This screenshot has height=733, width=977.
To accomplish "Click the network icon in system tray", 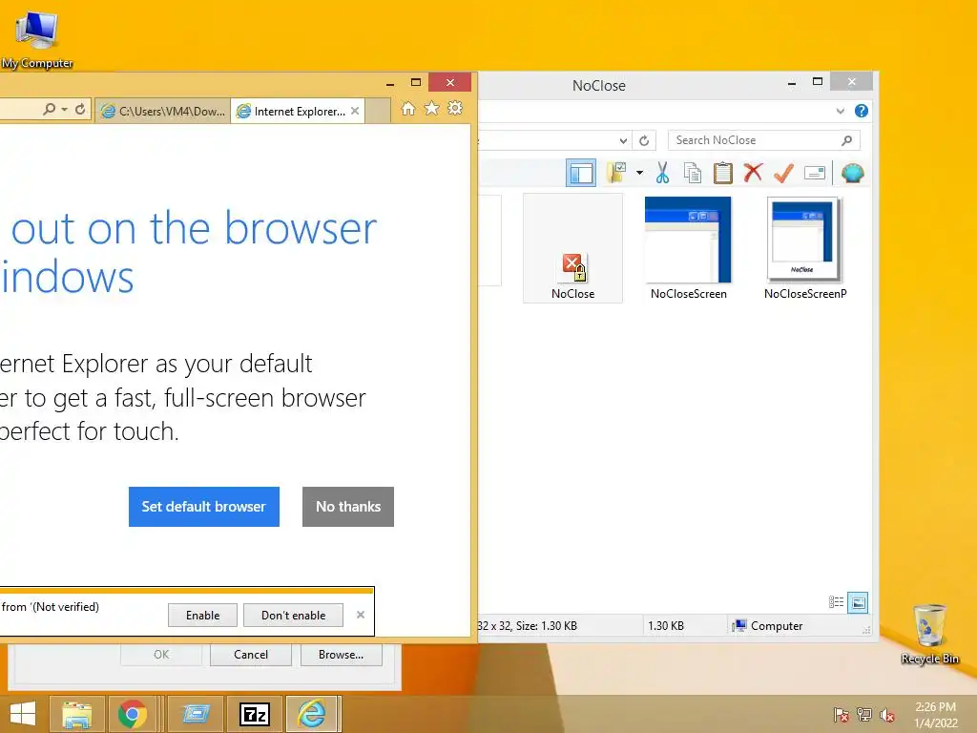I will (x=864, y=714).
